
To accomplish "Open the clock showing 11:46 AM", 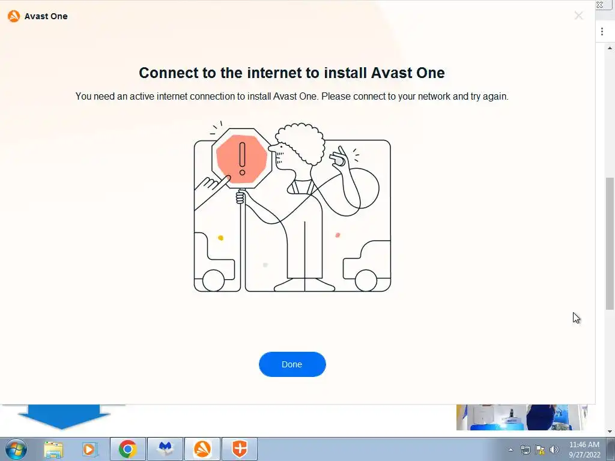I will click(584, 450).
